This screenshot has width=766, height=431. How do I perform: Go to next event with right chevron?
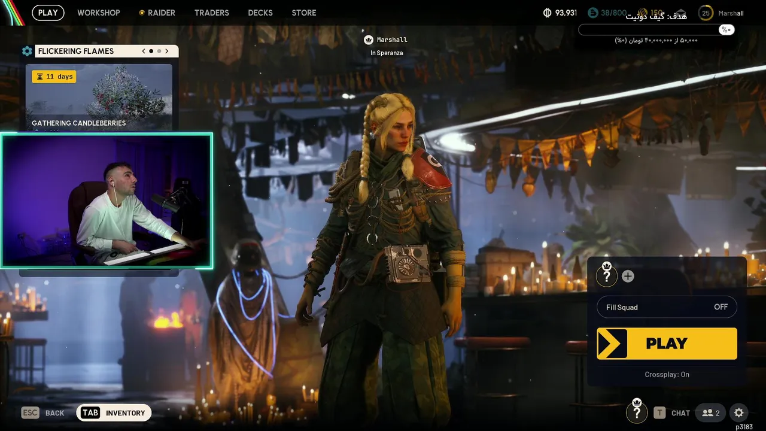pyautogui.click(x=167, y=51)
